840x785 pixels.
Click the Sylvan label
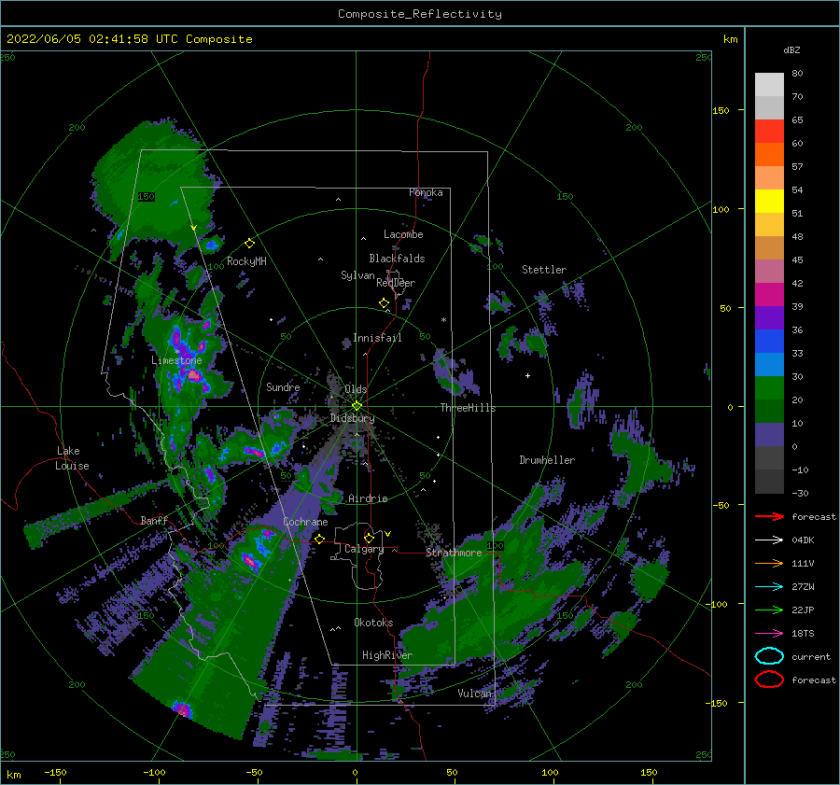coord(357,275)
